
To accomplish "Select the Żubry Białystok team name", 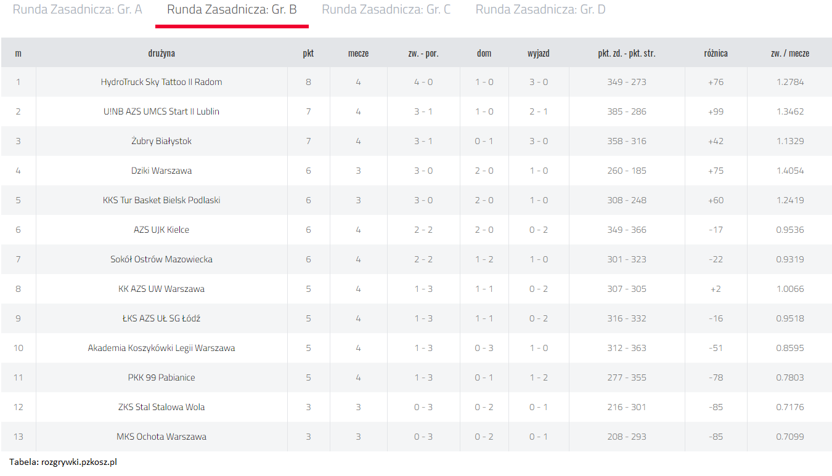I will [x=161, y=141].
